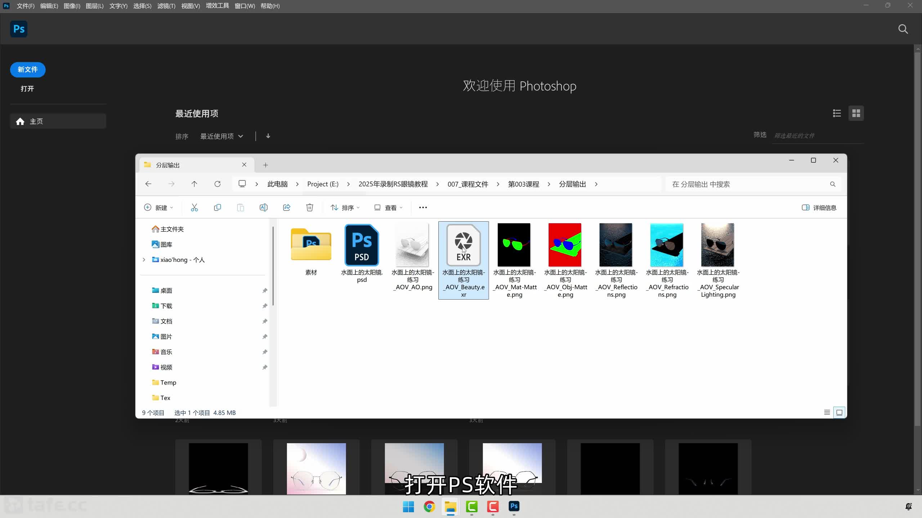This screenshot has width=922, height=518.
Task: Open Chrome from the taskbar
Action: 429,506
